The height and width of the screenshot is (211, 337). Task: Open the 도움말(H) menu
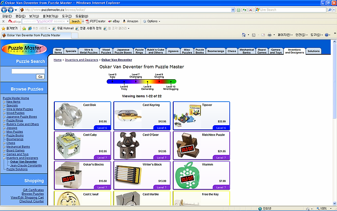coord(81,16)
